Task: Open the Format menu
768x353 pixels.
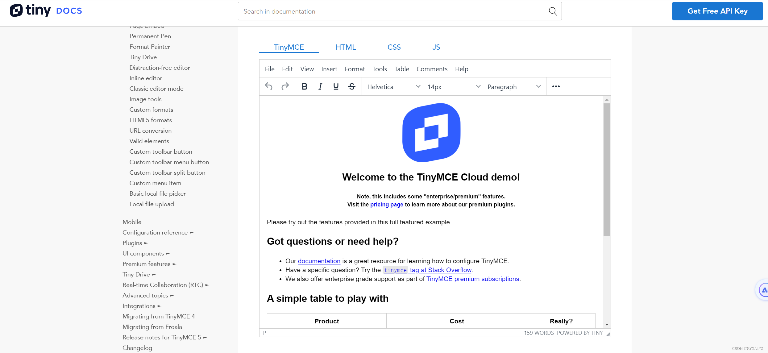Action: 355,69
